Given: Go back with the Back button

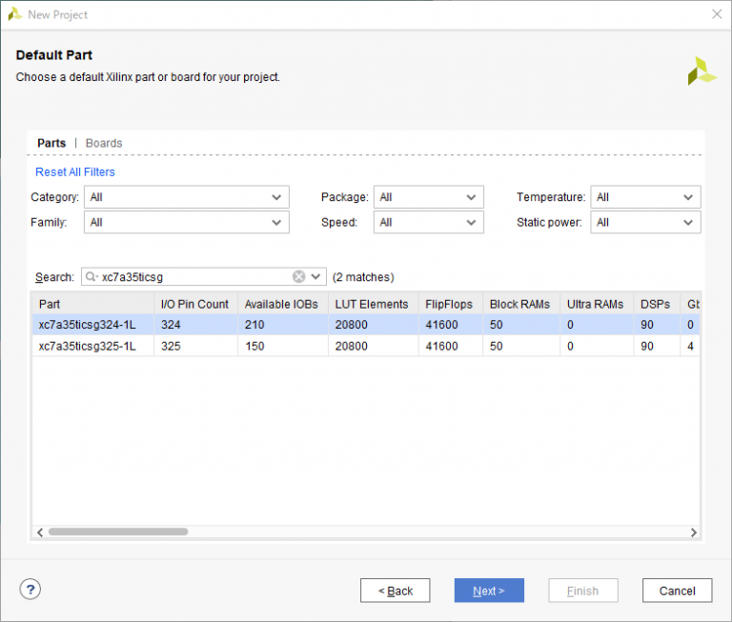Looking at the screenshot, I should pyautogui.click(x=395, y=591).
